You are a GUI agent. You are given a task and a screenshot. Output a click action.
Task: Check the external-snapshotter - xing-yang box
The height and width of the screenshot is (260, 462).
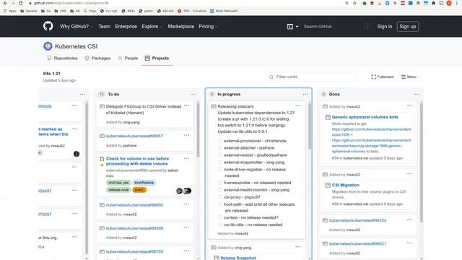pyautogui.click(x=220, y=162)
